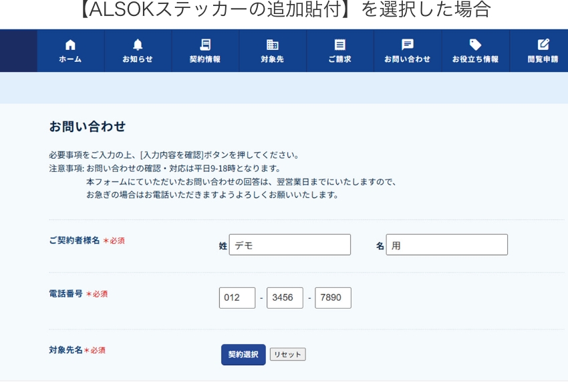
Task: Open the ご請求 menu label
Action: tap(339, 59)
